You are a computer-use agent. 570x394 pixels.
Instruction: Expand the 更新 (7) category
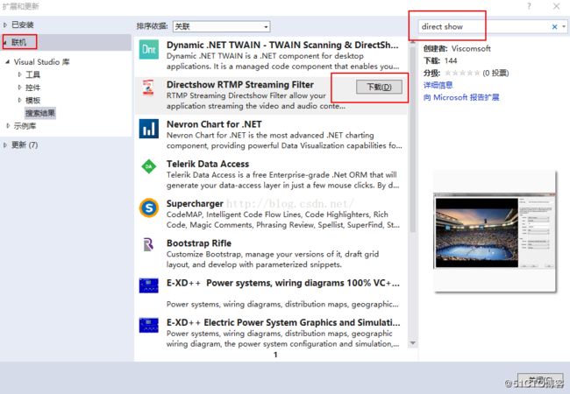(x=5, y=145)
